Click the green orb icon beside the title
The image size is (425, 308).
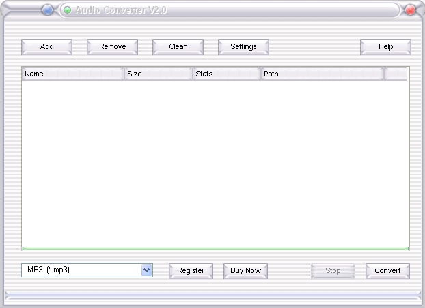coord(67,10)
